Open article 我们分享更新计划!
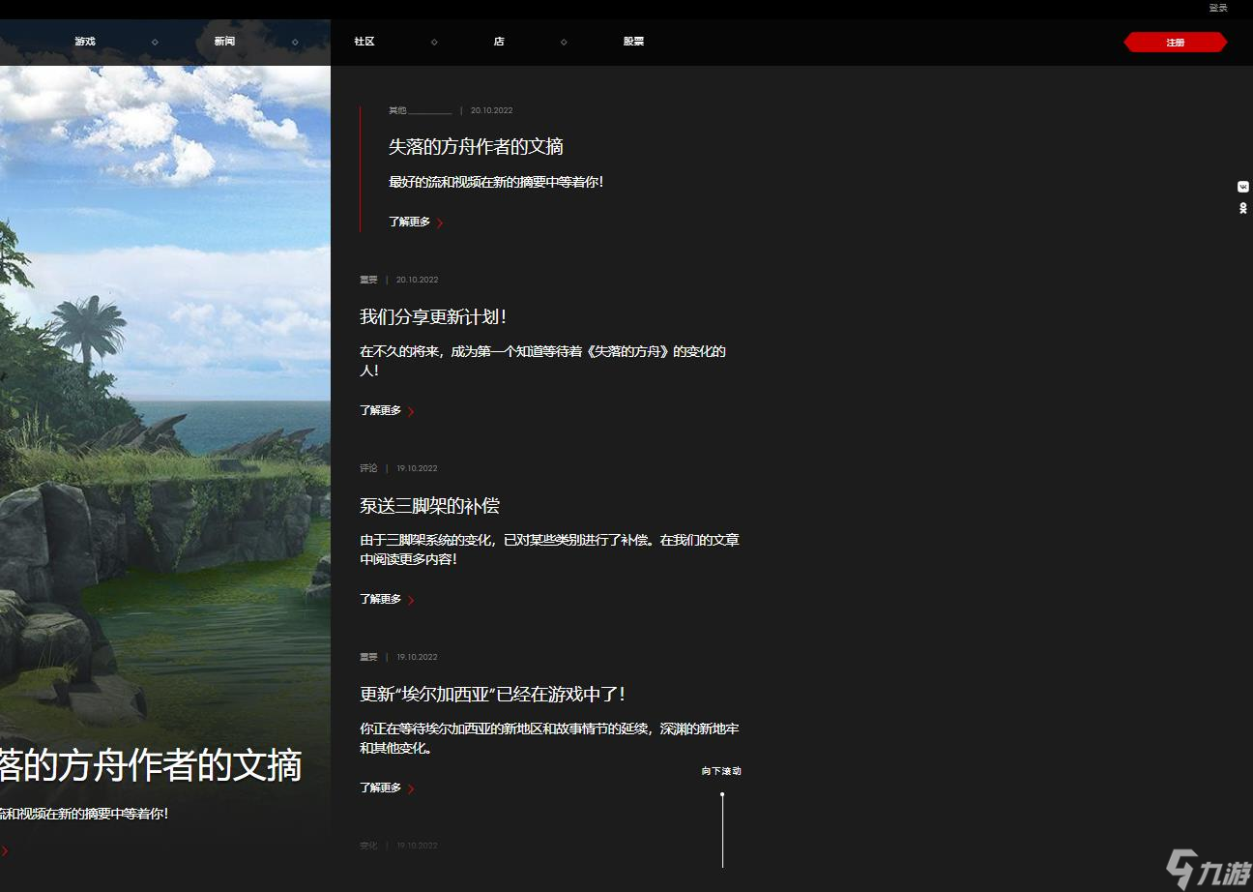The image size is (1253, 892). click(433, 317)
